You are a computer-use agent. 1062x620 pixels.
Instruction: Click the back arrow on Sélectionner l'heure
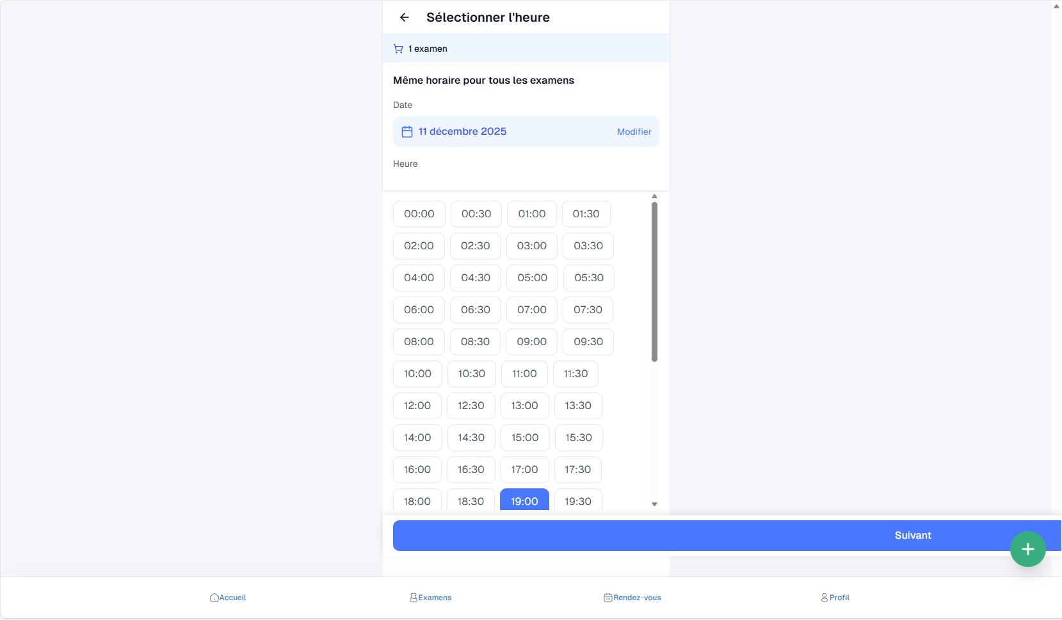[x=405, y=17]
